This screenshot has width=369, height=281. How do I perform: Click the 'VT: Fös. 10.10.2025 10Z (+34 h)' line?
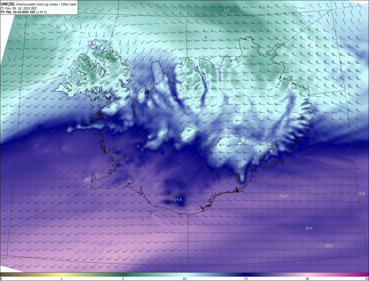click(23, 12)
